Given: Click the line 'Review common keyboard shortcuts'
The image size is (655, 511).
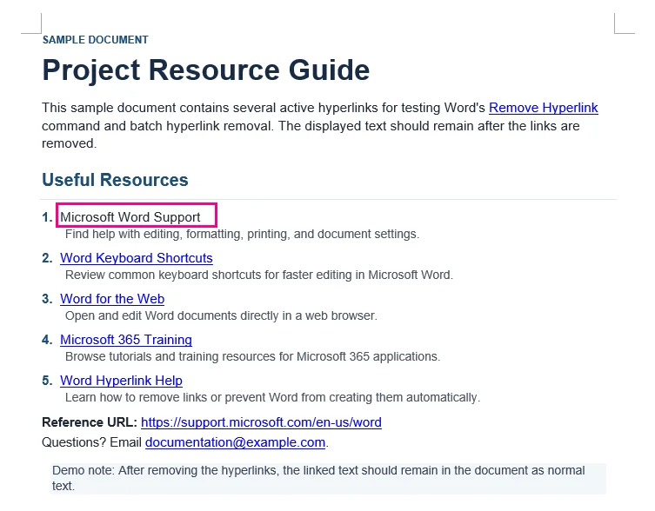Looking at the screenshot, I should pyautogui.click(x=259, y=275).
